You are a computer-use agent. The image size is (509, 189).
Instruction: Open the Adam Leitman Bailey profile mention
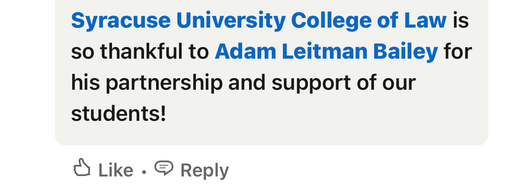(326, 52)
